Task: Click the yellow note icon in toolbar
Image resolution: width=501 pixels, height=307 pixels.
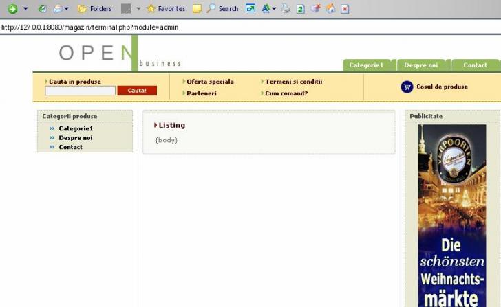Action: [197, 9]
